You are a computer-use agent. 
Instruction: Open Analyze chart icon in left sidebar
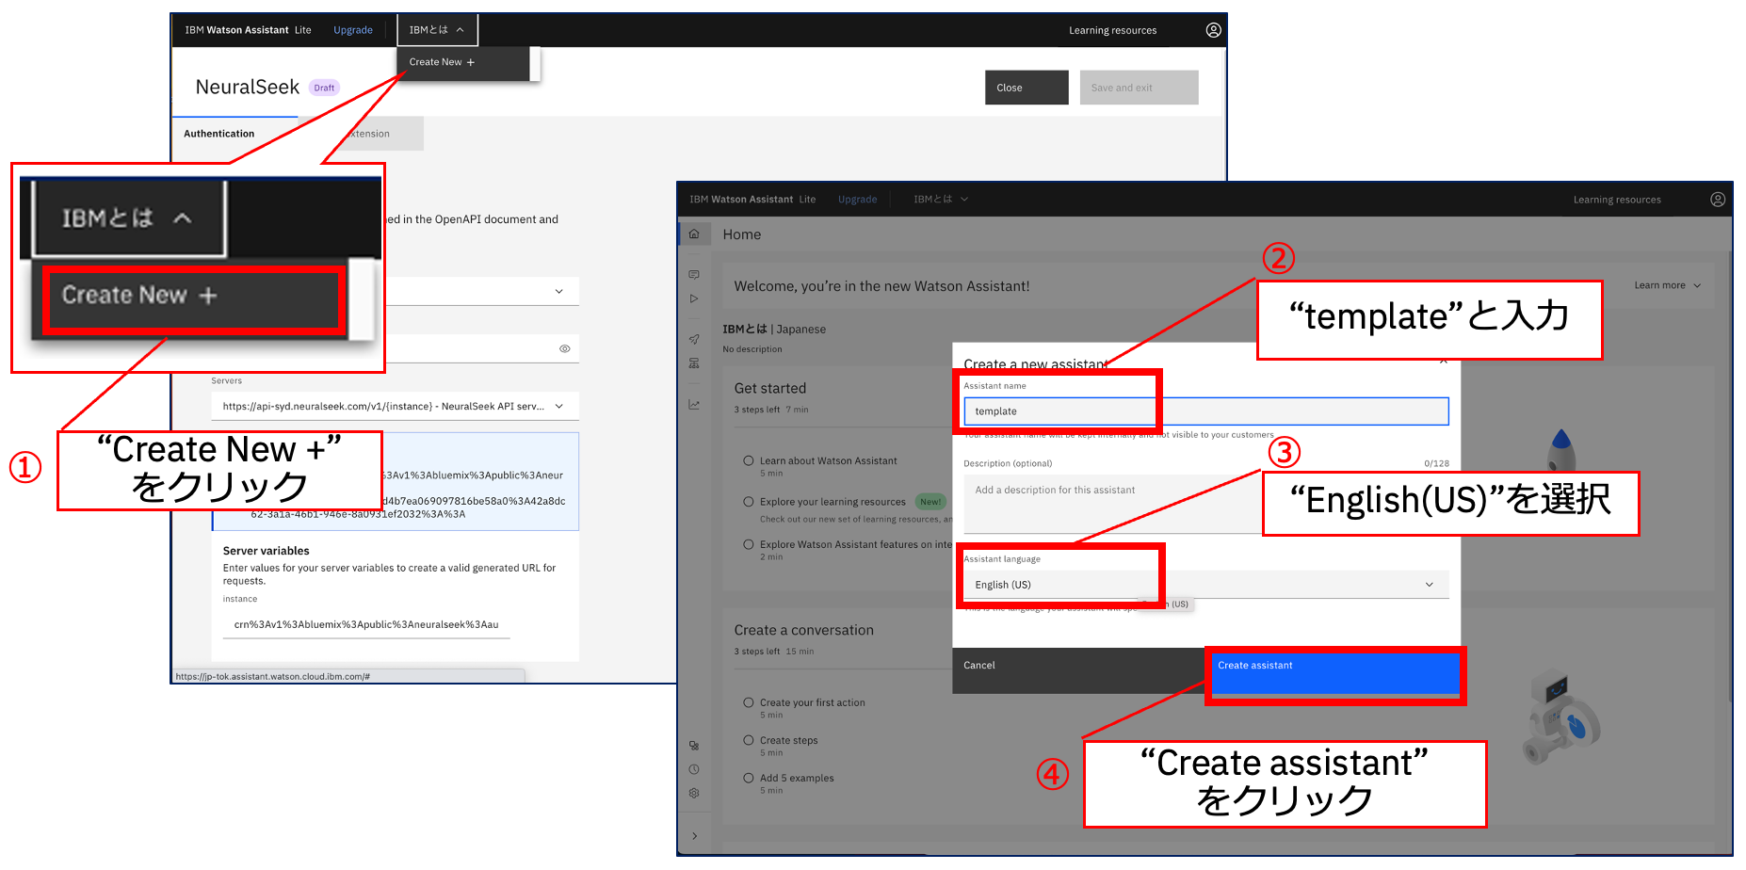[x=694, y=405]
